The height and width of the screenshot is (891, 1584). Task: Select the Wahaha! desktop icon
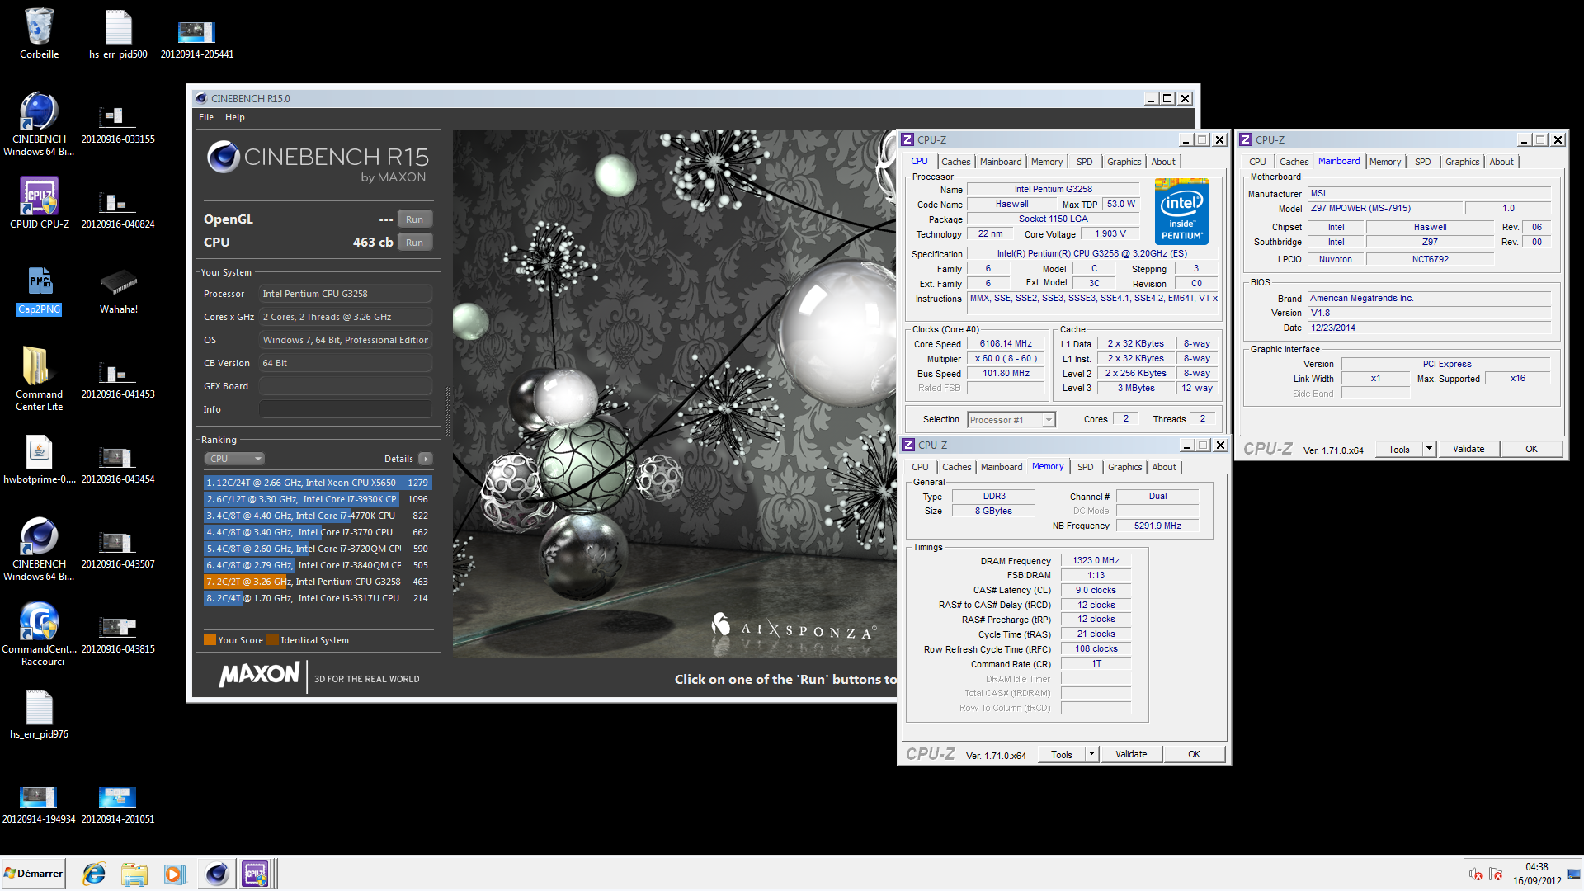118,283
